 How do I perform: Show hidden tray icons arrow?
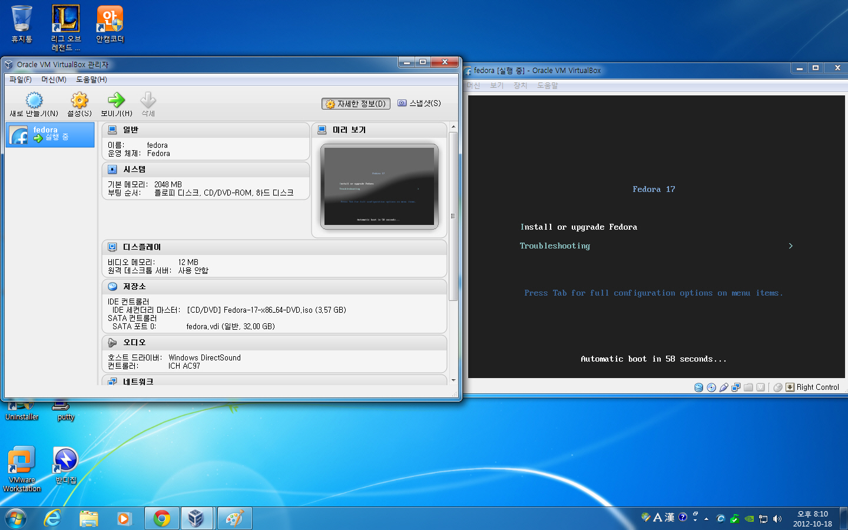[x=706, y=519]
